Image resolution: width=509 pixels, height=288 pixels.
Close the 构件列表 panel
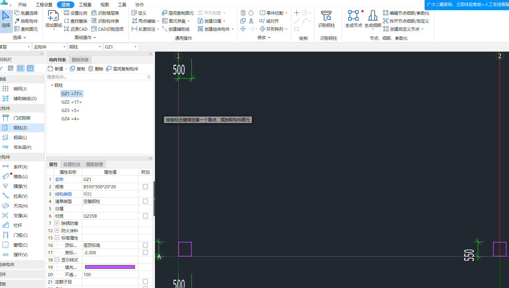coord(151,54)
